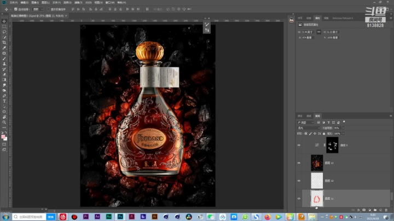Open the Opacity slider dropdown arrow
Screen dimensions: 394x221
pos(343,128)
